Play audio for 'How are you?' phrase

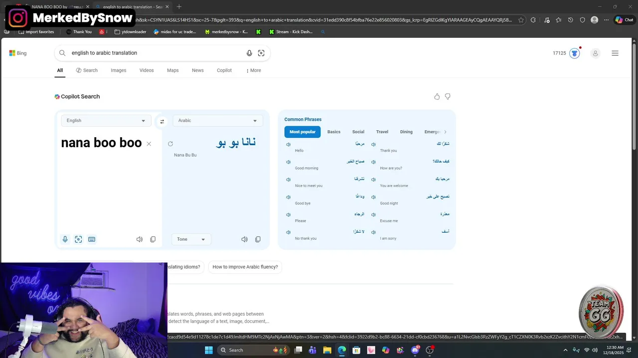point(373,162)
